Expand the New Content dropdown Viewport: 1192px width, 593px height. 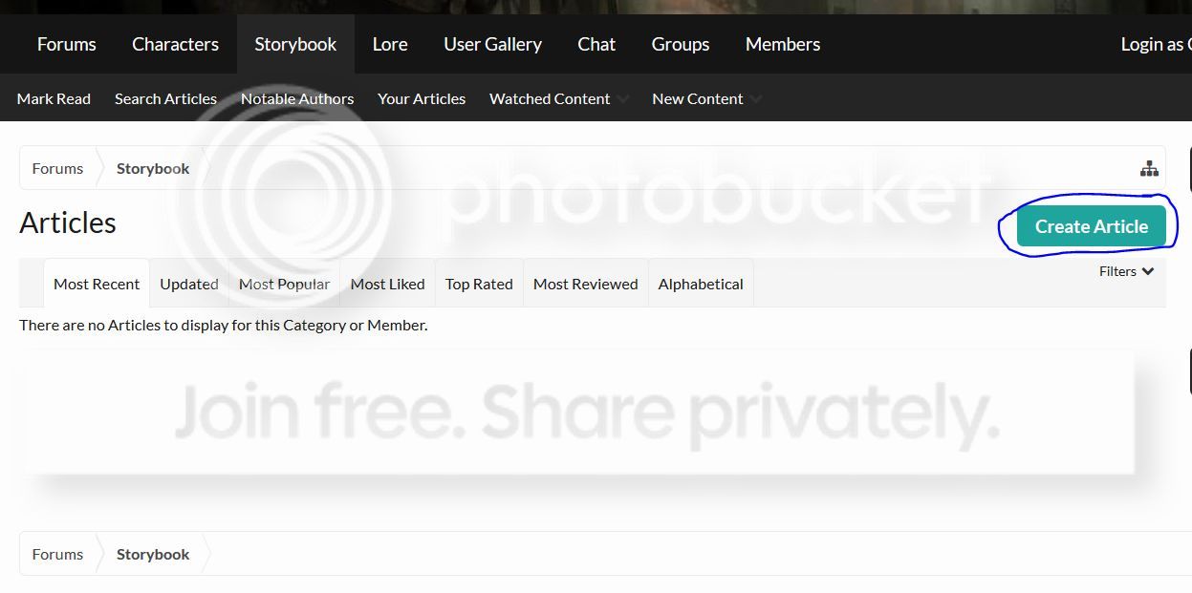coord(705,98)
